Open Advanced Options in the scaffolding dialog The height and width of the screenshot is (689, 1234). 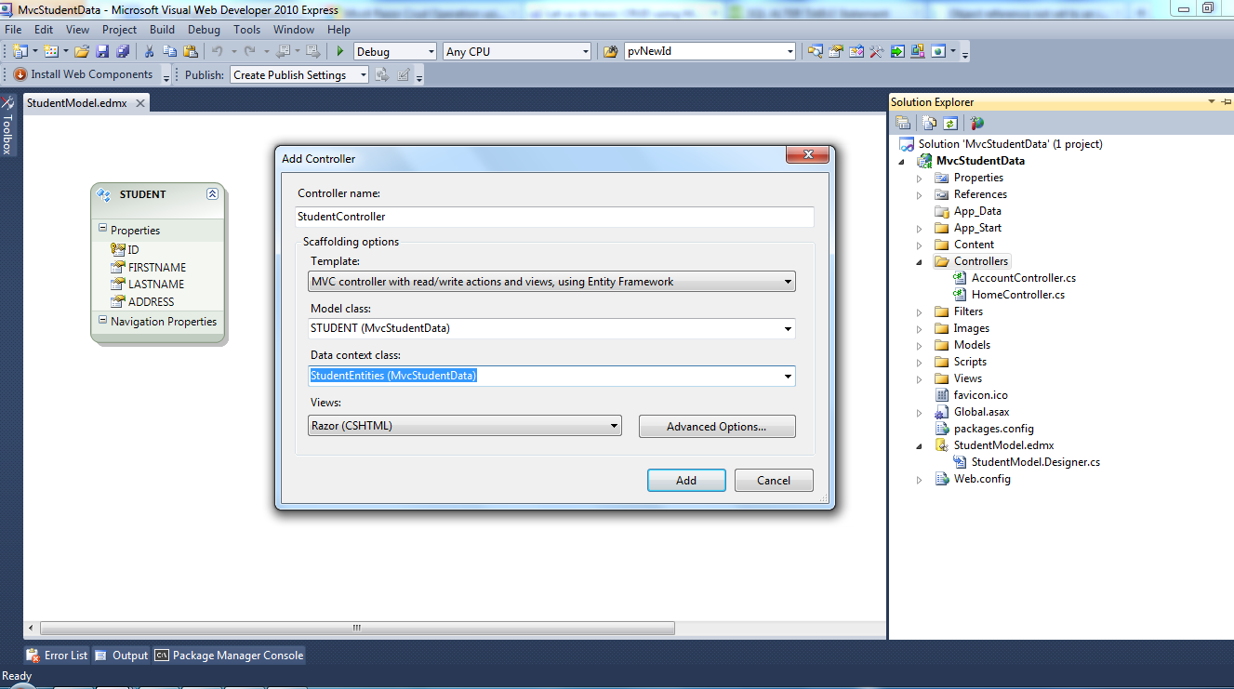(x=716, y=426)
